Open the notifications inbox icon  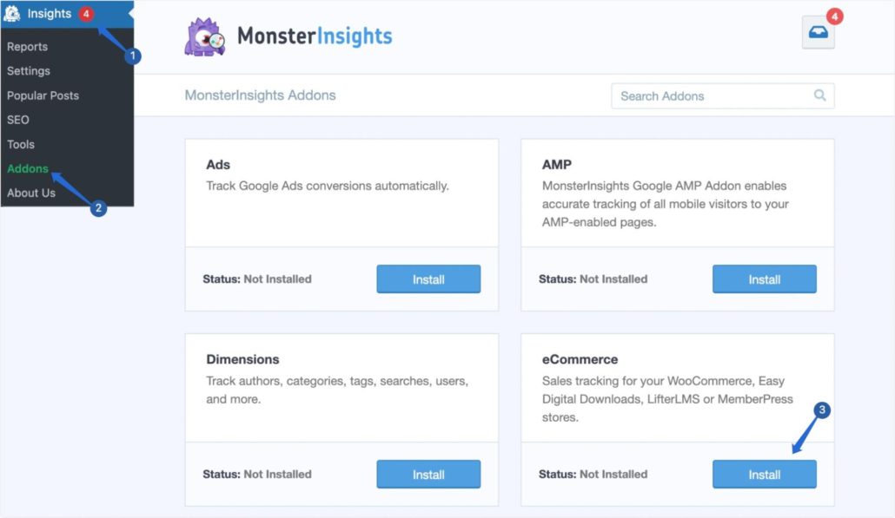tap(818, 32)
